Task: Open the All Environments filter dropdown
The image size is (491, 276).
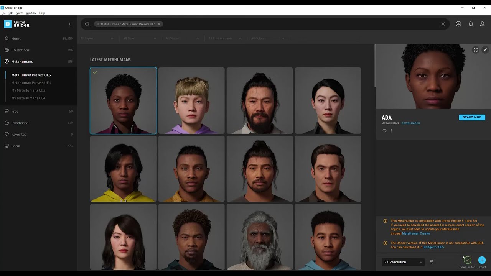Action: pyautogui.click(x=225, y=38)
